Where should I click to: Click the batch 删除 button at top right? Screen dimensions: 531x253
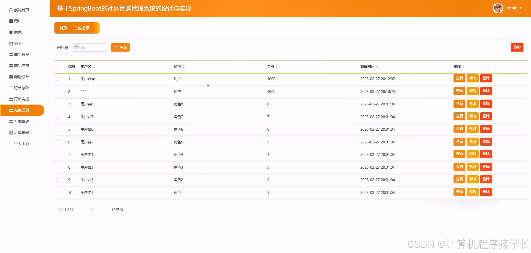coord(517,47)
